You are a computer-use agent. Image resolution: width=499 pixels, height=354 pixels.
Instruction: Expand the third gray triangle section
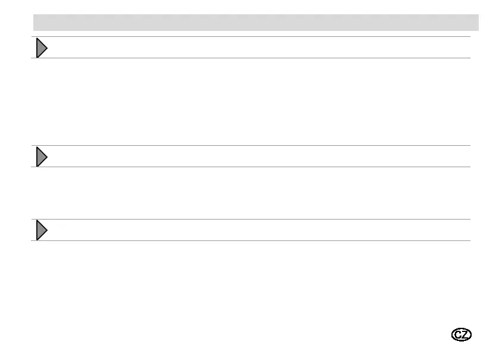coord(42,230)
